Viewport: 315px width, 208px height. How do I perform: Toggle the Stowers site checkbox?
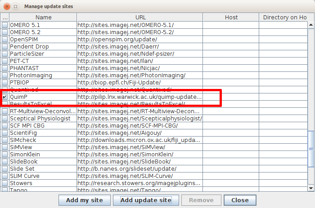click(x=4, y=183)
